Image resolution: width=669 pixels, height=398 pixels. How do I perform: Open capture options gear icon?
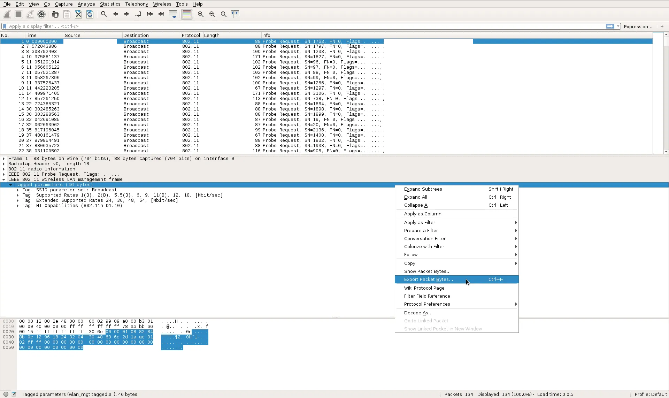tap(41, 14)
